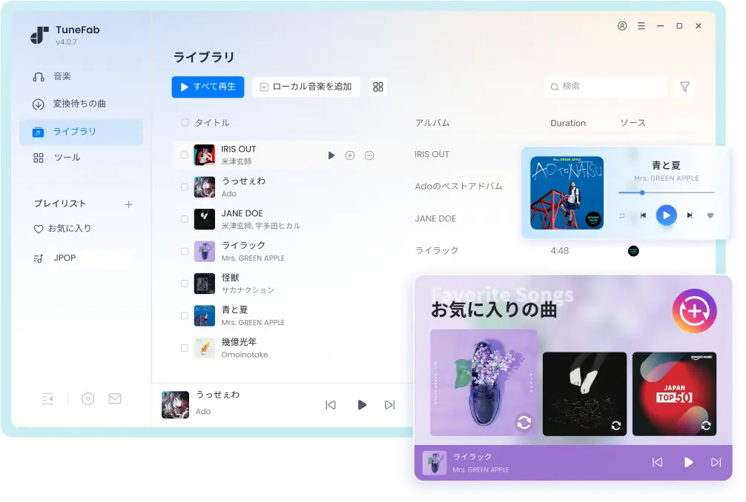
Task: Favorite 青と夏 with the heart icon
Action: point(710,215)
